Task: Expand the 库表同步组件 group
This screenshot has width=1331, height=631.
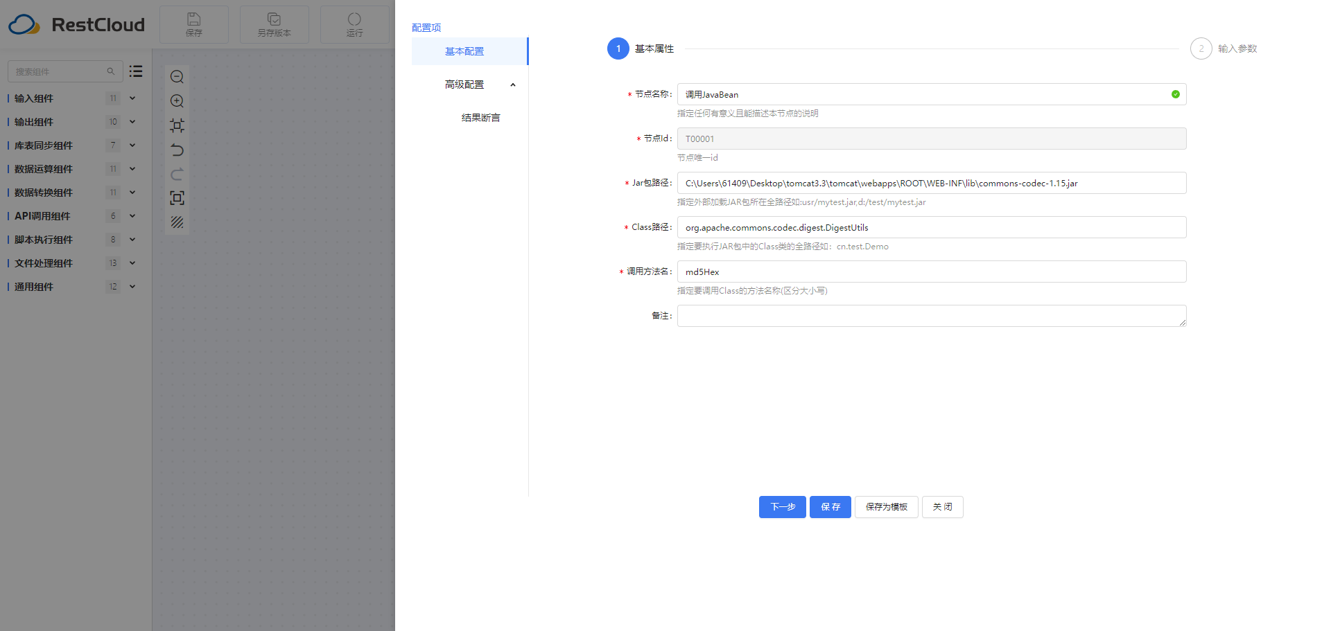Action: coord(132,145)
